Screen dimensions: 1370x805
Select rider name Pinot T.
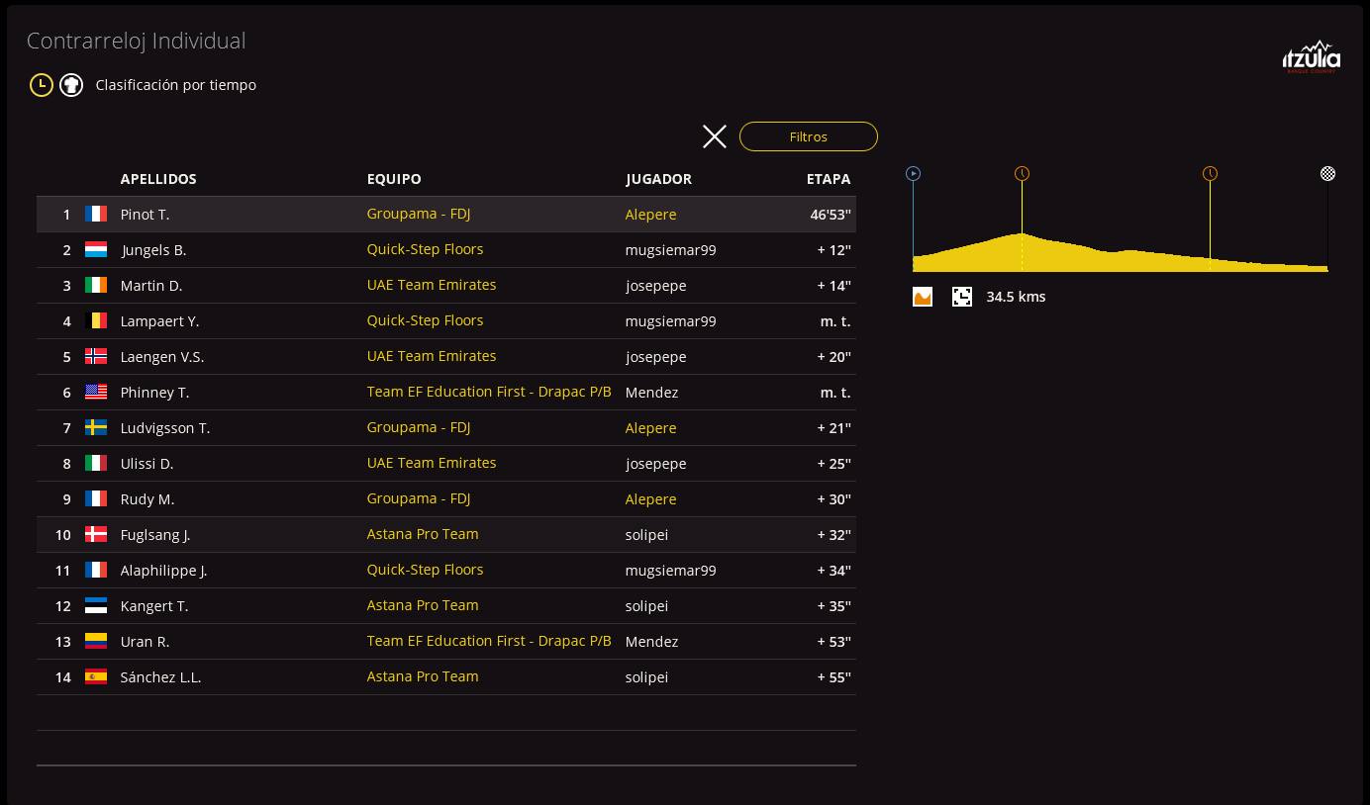pos(145,215)
